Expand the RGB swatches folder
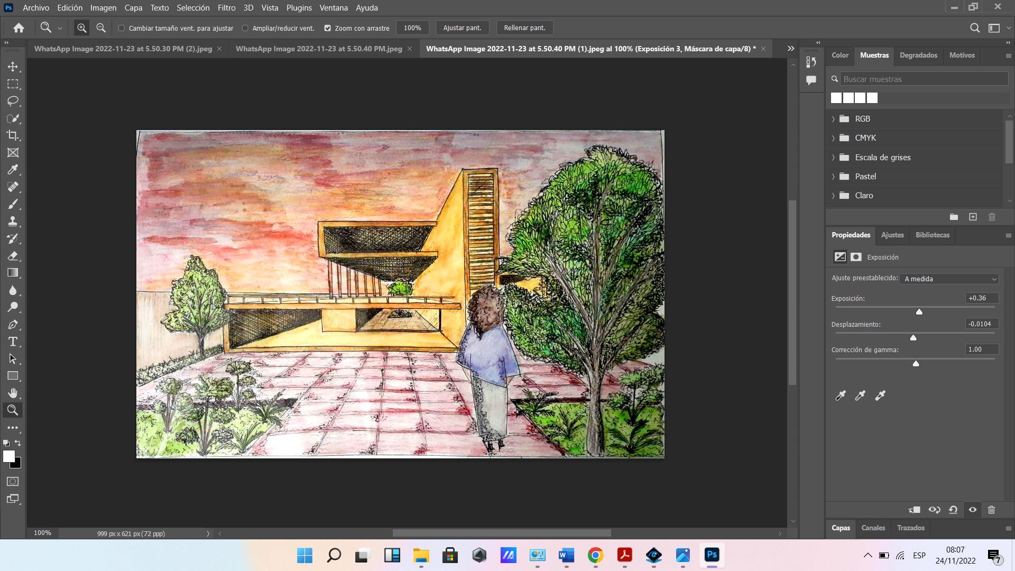The height and width of the screenshot is (571, 1015). (834, 119)
